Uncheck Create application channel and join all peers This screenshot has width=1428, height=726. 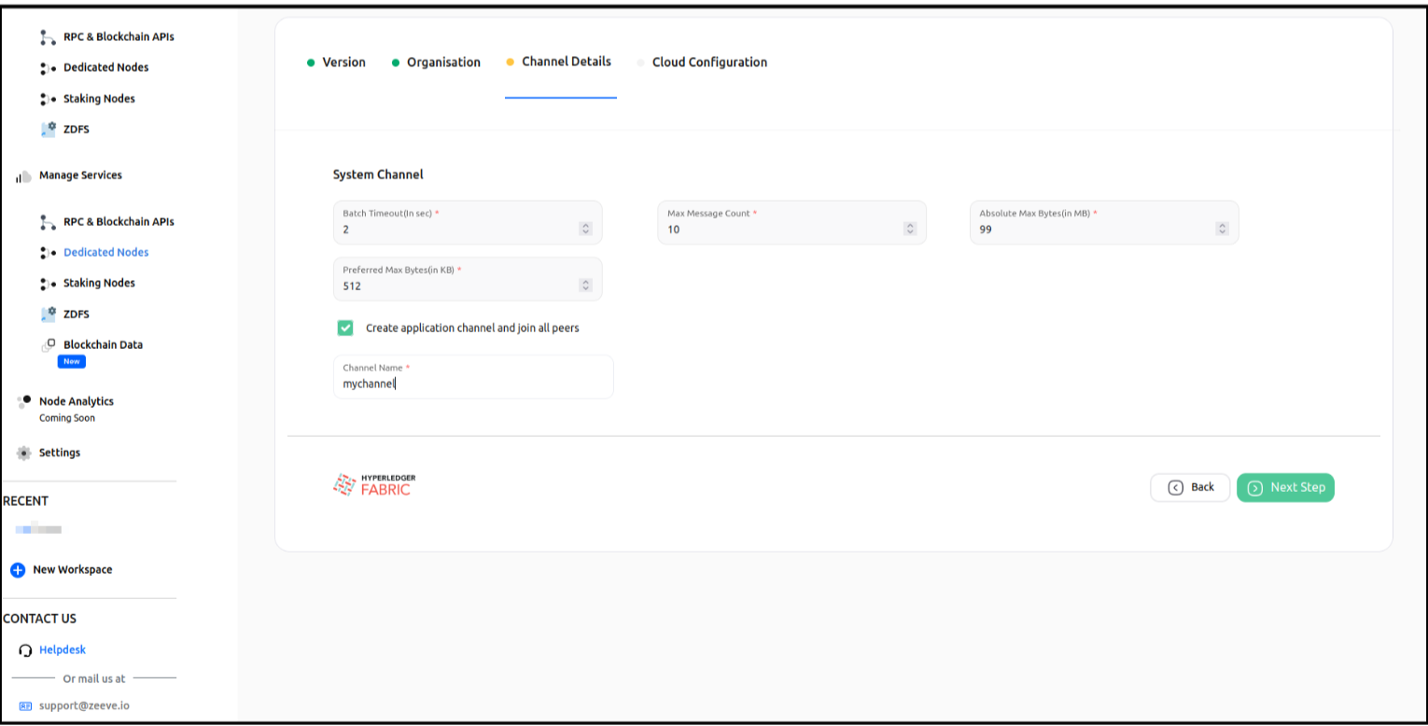[x=345, y=328]
